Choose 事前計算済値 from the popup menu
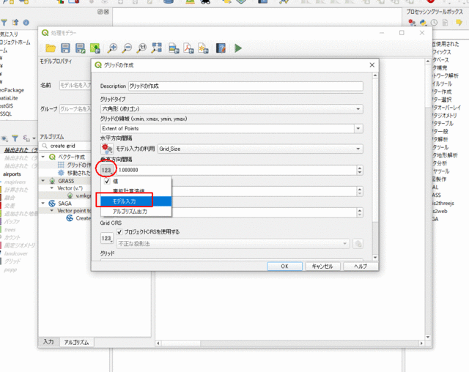This screenshot has height=372, width=469. click(x=136, y=190)
